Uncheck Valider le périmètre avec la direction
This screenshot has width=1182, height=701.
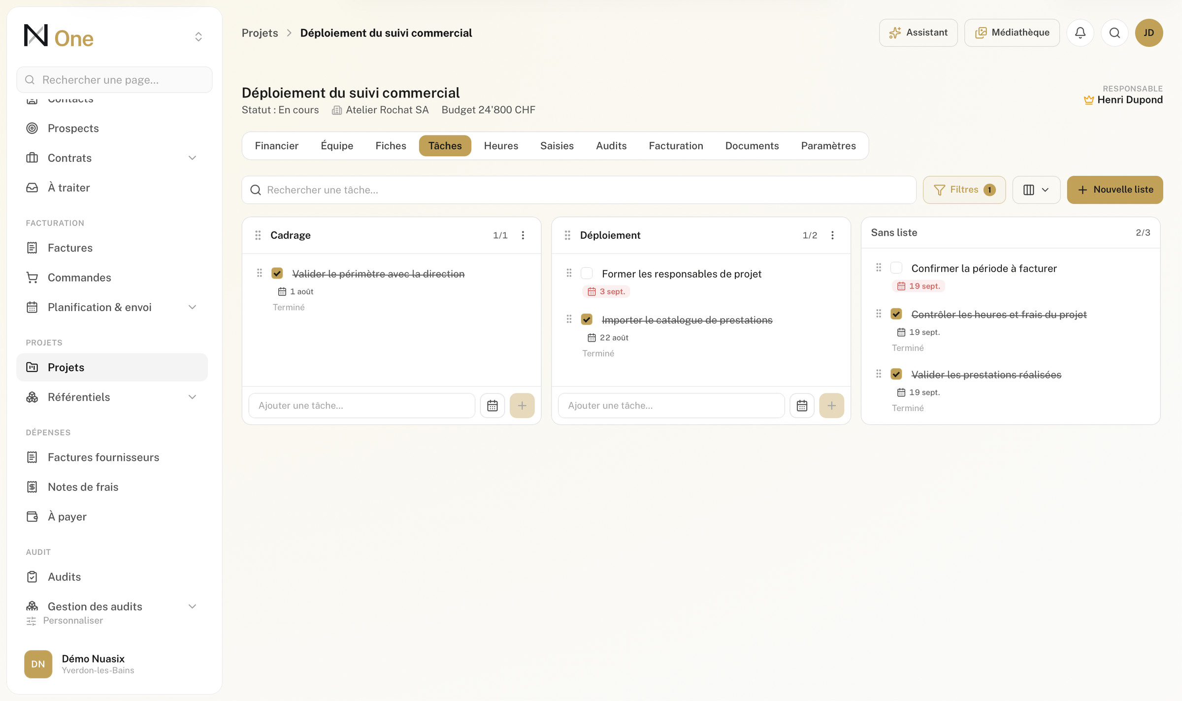pyautogui.click(x=277, y=273)
